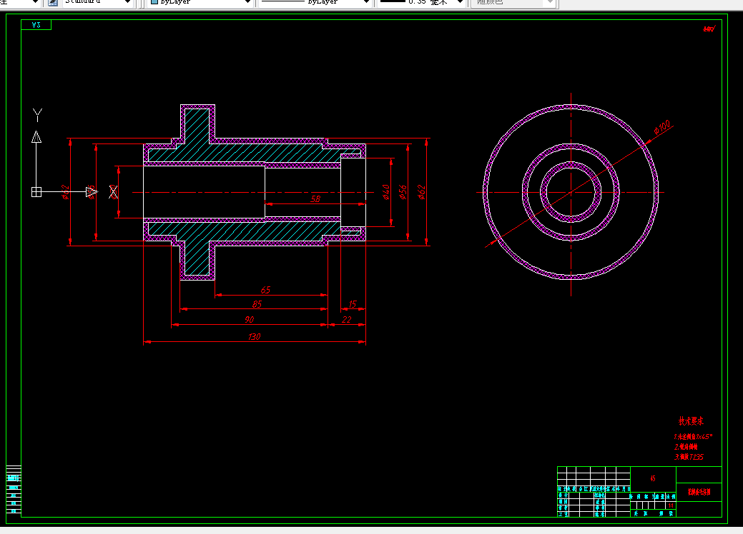Image resolution: width=743 pixels, height=534 pixels.
Task: Click the greyed-out plot style dropdown
Action: click(513, 2)
